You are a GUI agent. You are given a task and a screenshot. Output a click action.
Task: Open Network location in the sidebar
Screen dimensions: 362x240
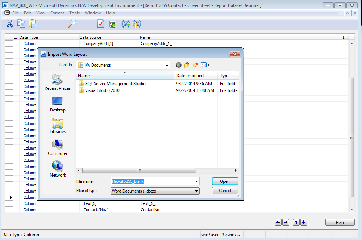click(58, 169)
